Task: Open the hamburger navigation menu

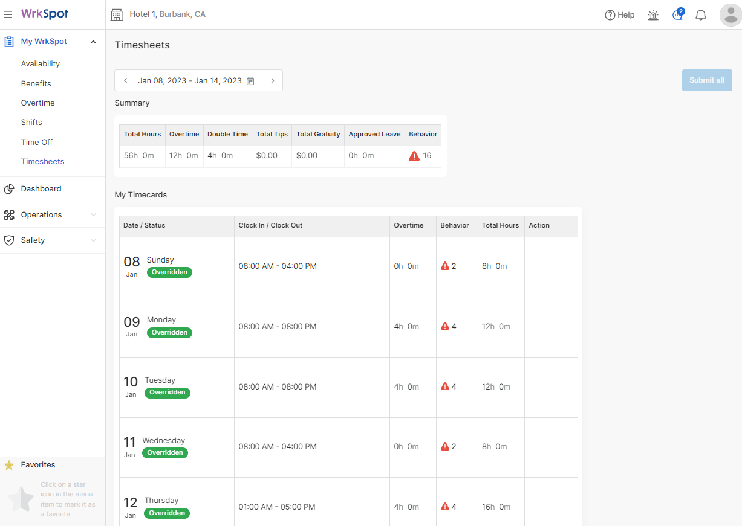Action: pos(8,14)
